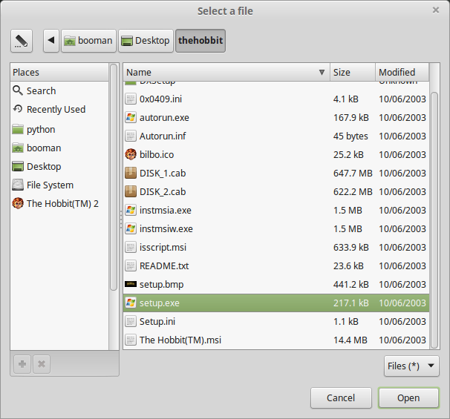The width and height of the screenshot is (450, 419).
Task: Click the 0x0409.ini document icon
Action: [x=131, y=99]
